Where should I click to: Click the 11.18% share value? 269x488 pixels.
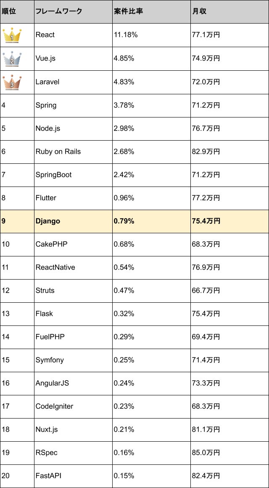point(126,35)
